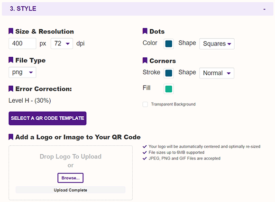Click the Drop Logo To Upload area

tap(71, 173)
